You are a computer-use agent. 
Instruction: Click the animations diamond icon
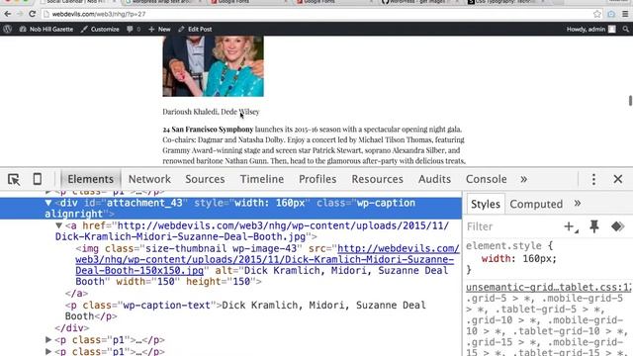[x=617, y=226]
